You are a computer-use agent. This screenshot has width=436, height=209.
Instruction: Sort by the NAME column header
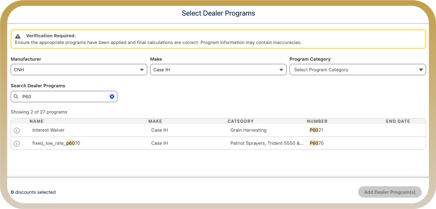coord(37,121)
